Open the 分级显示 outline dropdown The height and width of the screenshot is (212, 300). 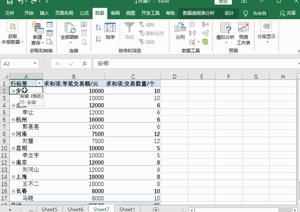pos(266,37)
